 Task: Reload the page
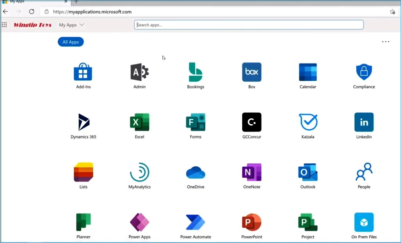pyautogui.click(x=31, y=12)
